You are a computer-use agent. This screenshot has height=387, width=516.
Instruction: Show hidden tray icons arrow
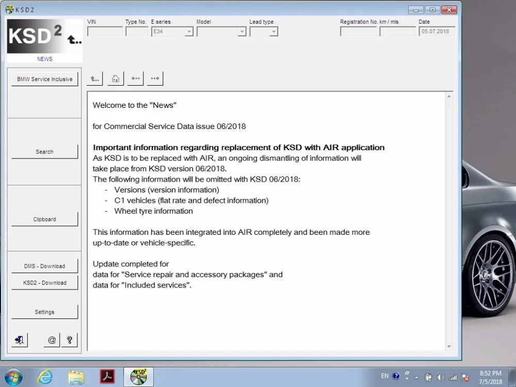[416, 378]
